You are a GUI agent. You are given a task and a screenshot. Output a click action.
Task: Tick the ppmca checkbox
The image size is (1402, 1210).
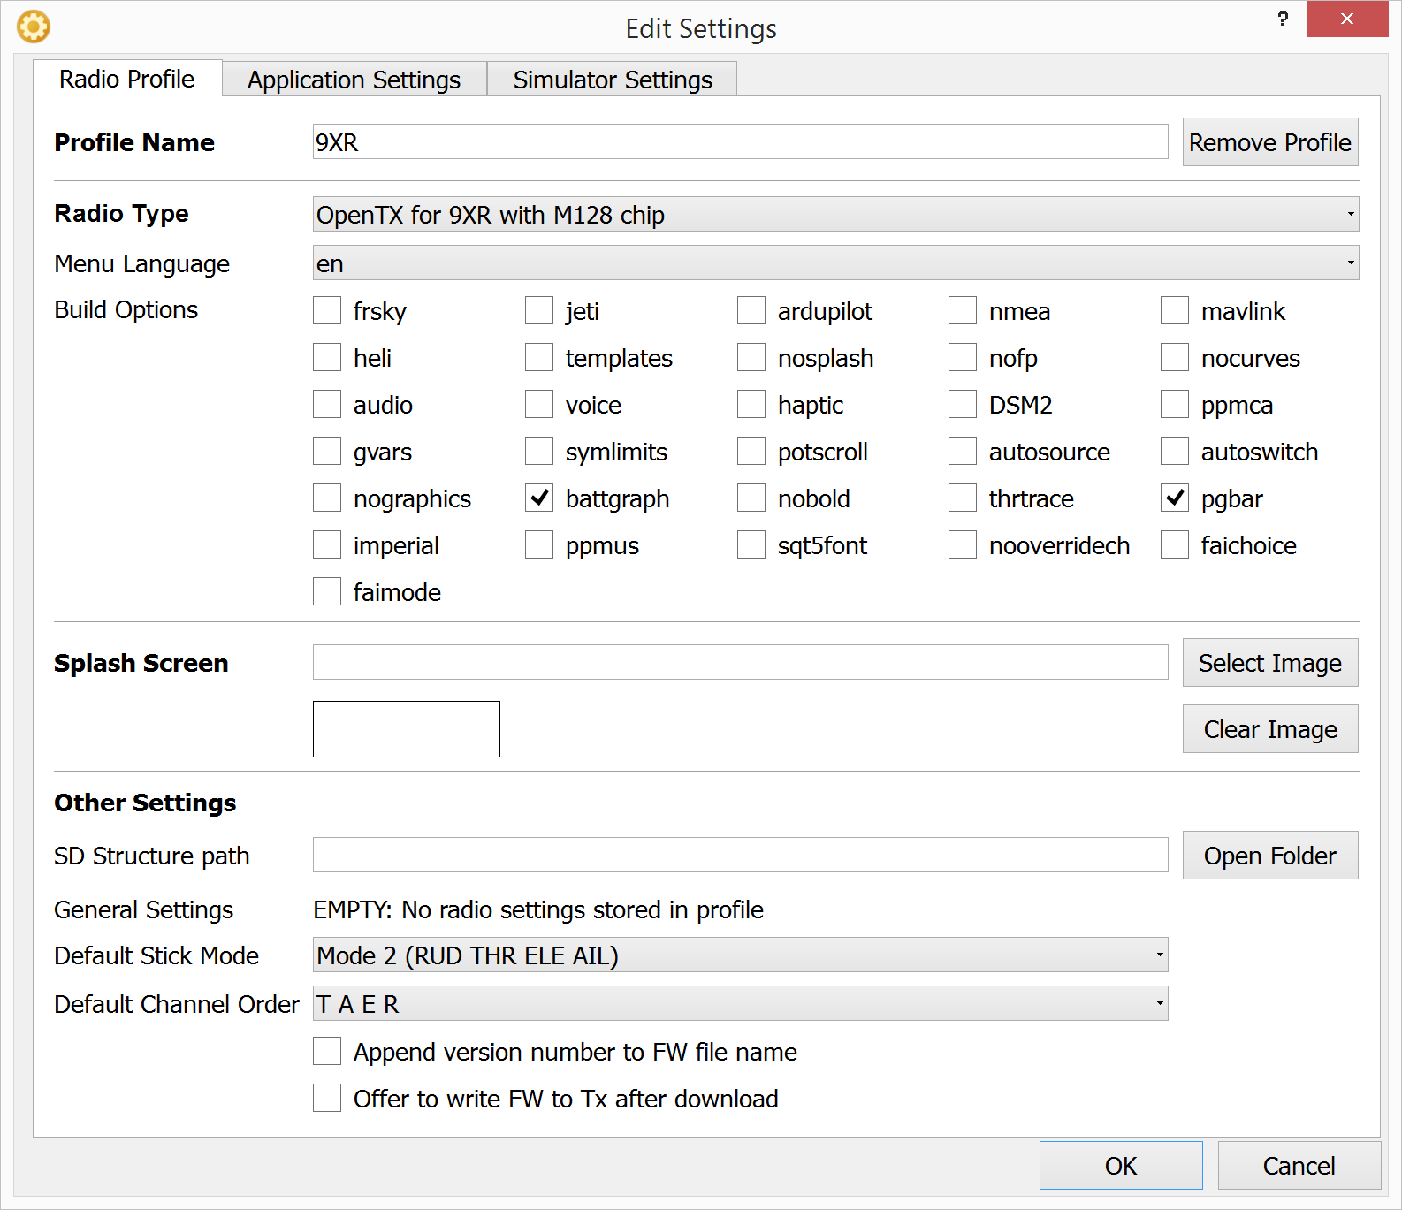pyautogui.click(x=1175, y=404)
